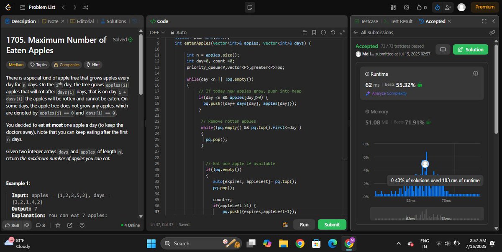Click the invite user icon
This screenshot has width=502, height=252.
click(x=448, y=7)
